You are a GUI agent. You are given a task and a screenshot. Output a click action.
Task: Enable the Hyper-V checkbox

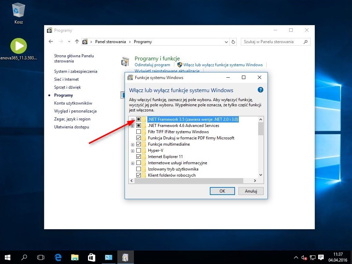pos(138,150)
